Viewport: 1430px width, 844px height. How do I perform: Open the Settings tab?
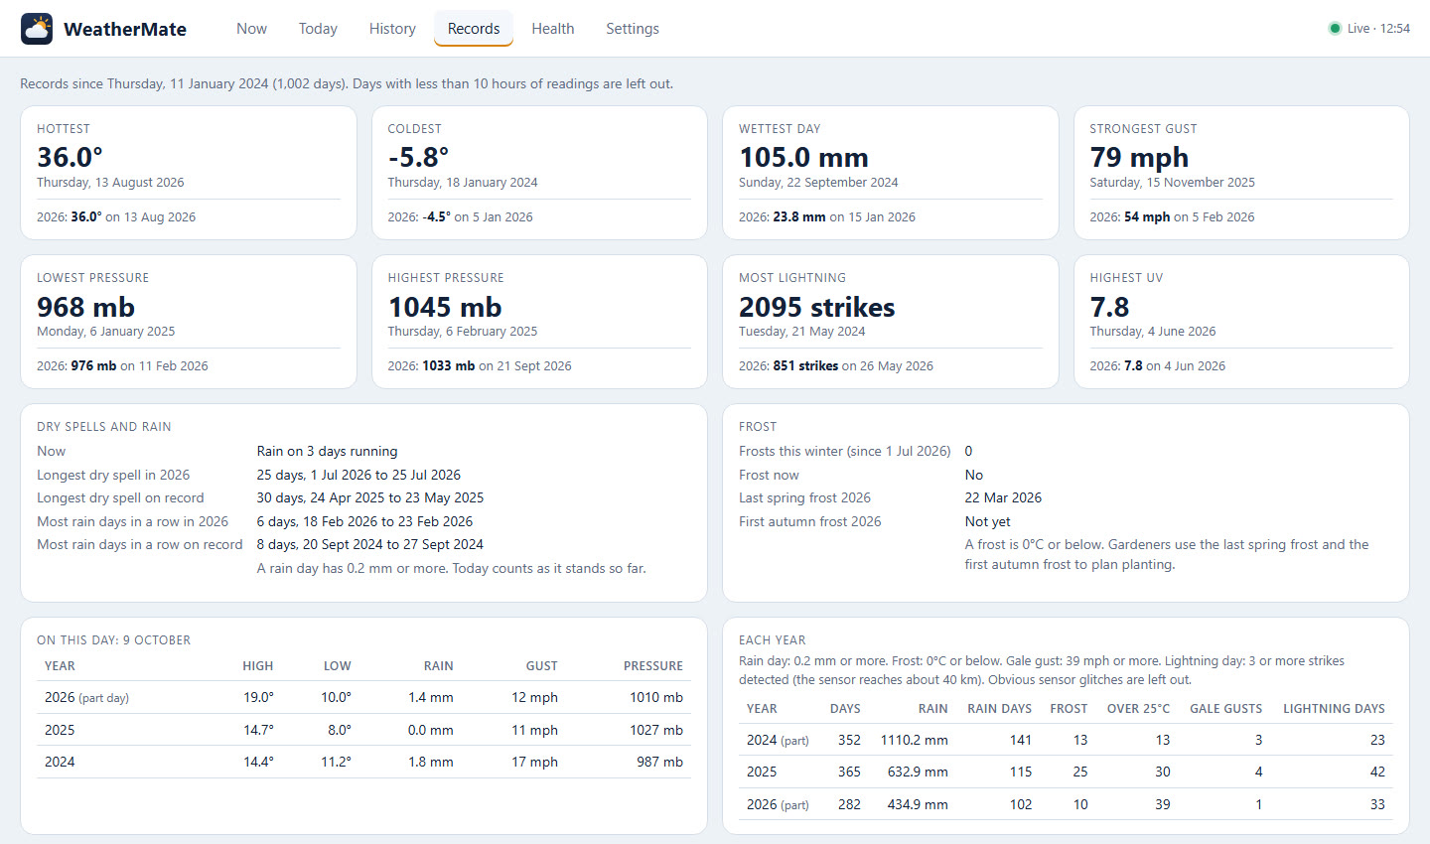(633, 29)
